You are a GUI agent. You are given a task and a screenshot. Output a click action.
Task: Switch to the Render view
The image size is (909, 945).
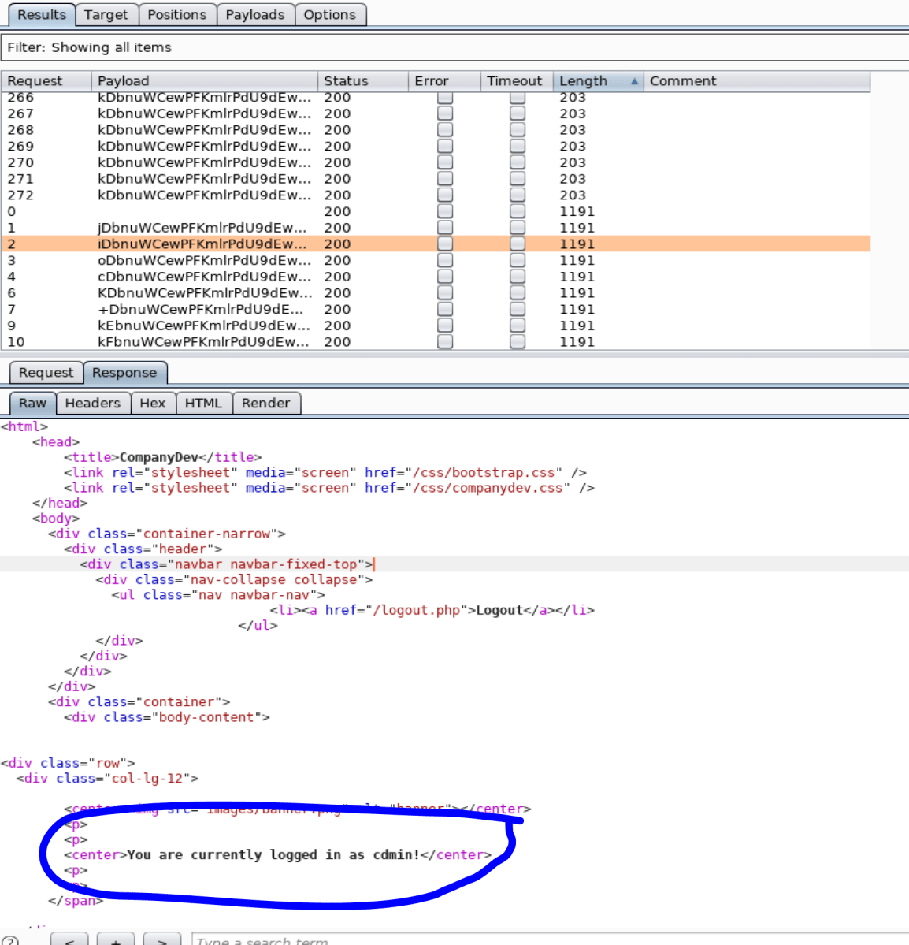[266, 403]
